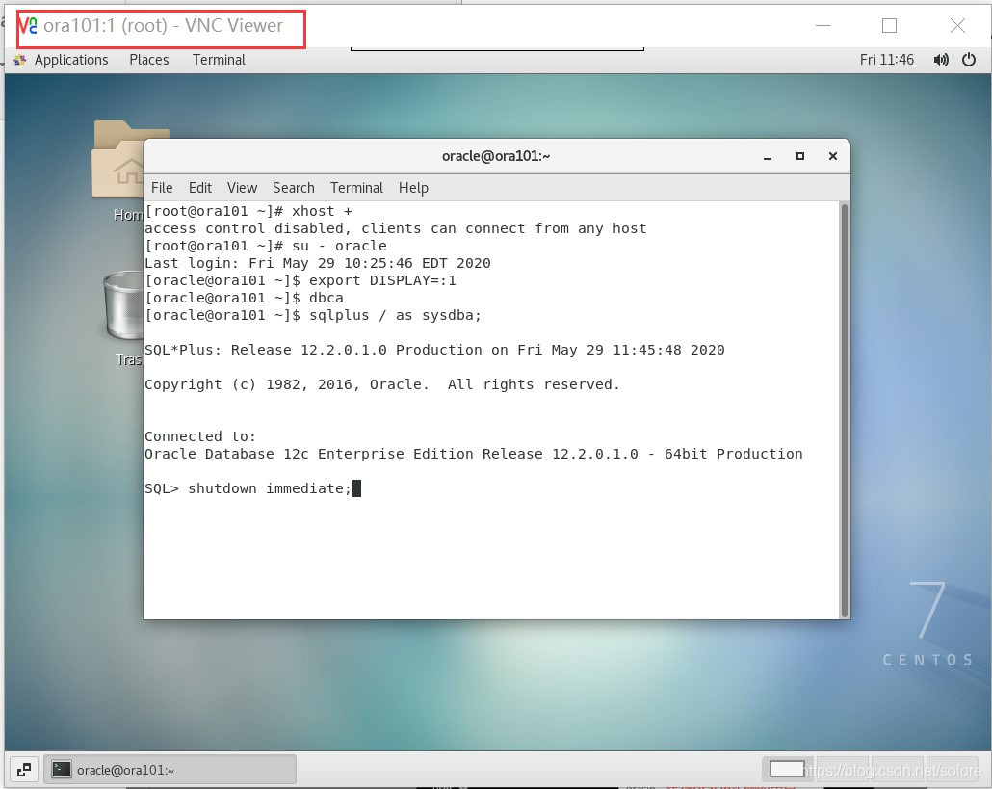Open the Applications menu
Image resolution: width=992 pixels, height=789 pixels.
(70, 59)
